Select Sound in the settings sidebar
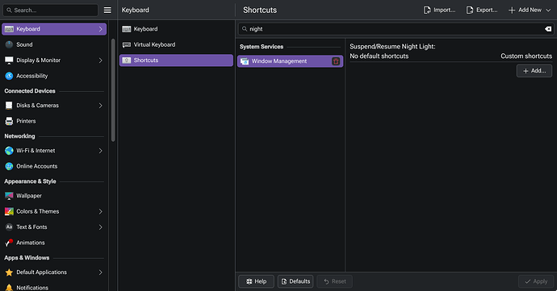Viewport: 557px width, 291px height. [x=54, y=44]
